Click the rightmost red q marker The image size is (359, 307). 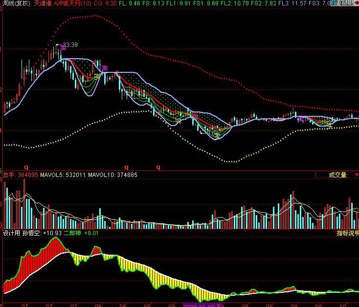pyautogui.click(x=158, y=167)
